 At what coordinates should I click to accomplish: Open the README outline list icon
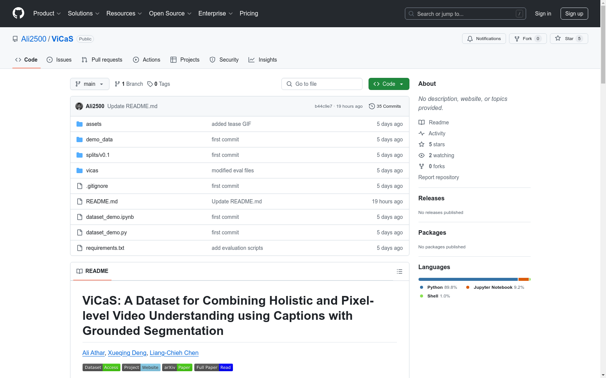tap(399, 271)
